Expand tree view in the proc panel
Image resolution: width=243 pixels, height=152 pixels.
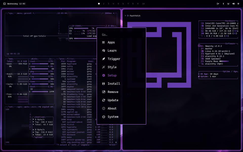coord(94,59)
